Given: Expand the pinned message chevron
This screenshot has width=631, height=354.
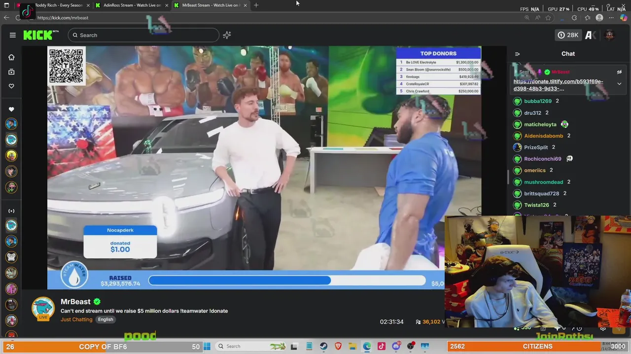Looking at the screenshot, I should pyautogui.click(x=619, y=84).
